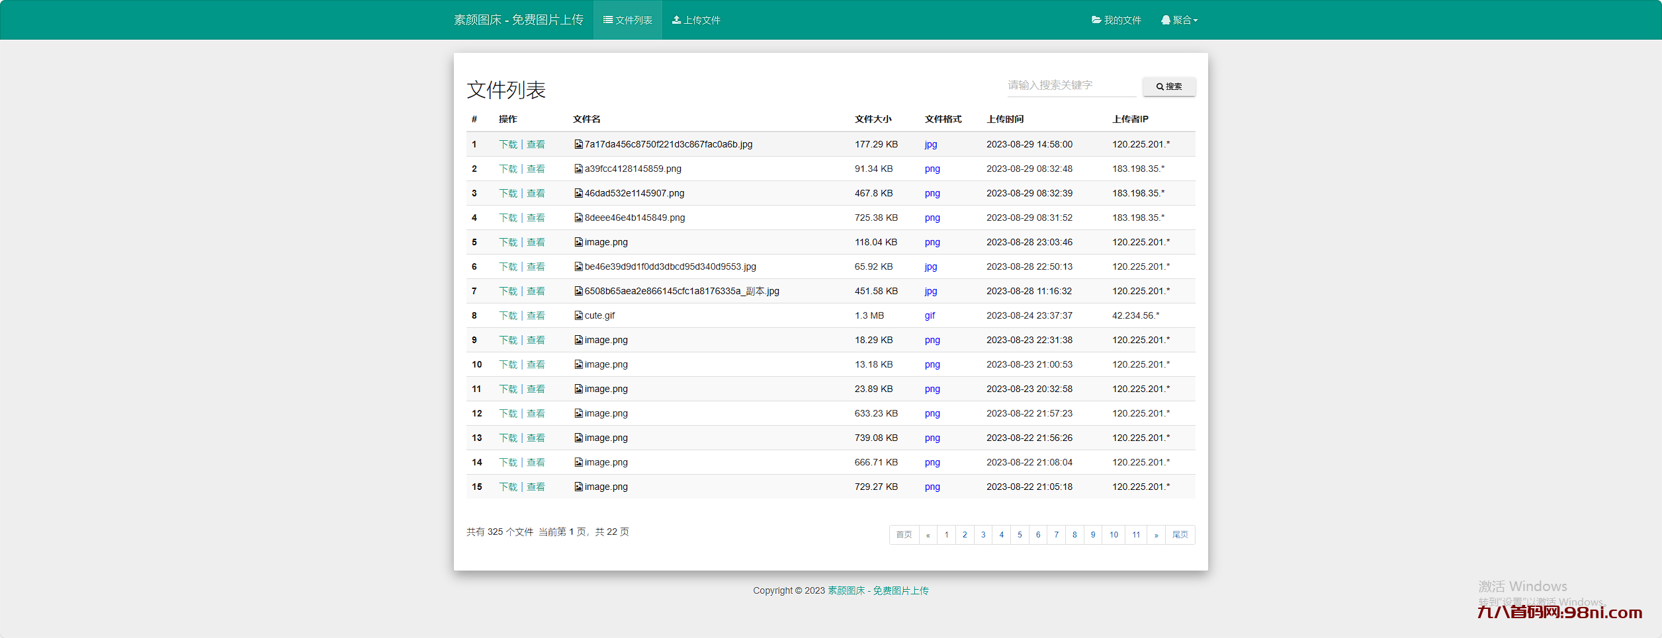The height and width of the screenshot is (638, 1662).
Task: Click the jpg format link in row 1
Action: click(930, 144)
